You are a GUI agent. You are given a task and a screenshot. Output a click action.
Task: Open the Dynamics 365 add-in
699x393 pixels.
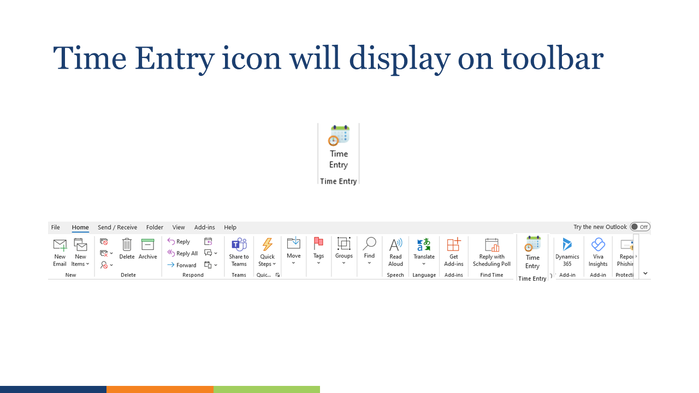point(567,253)
